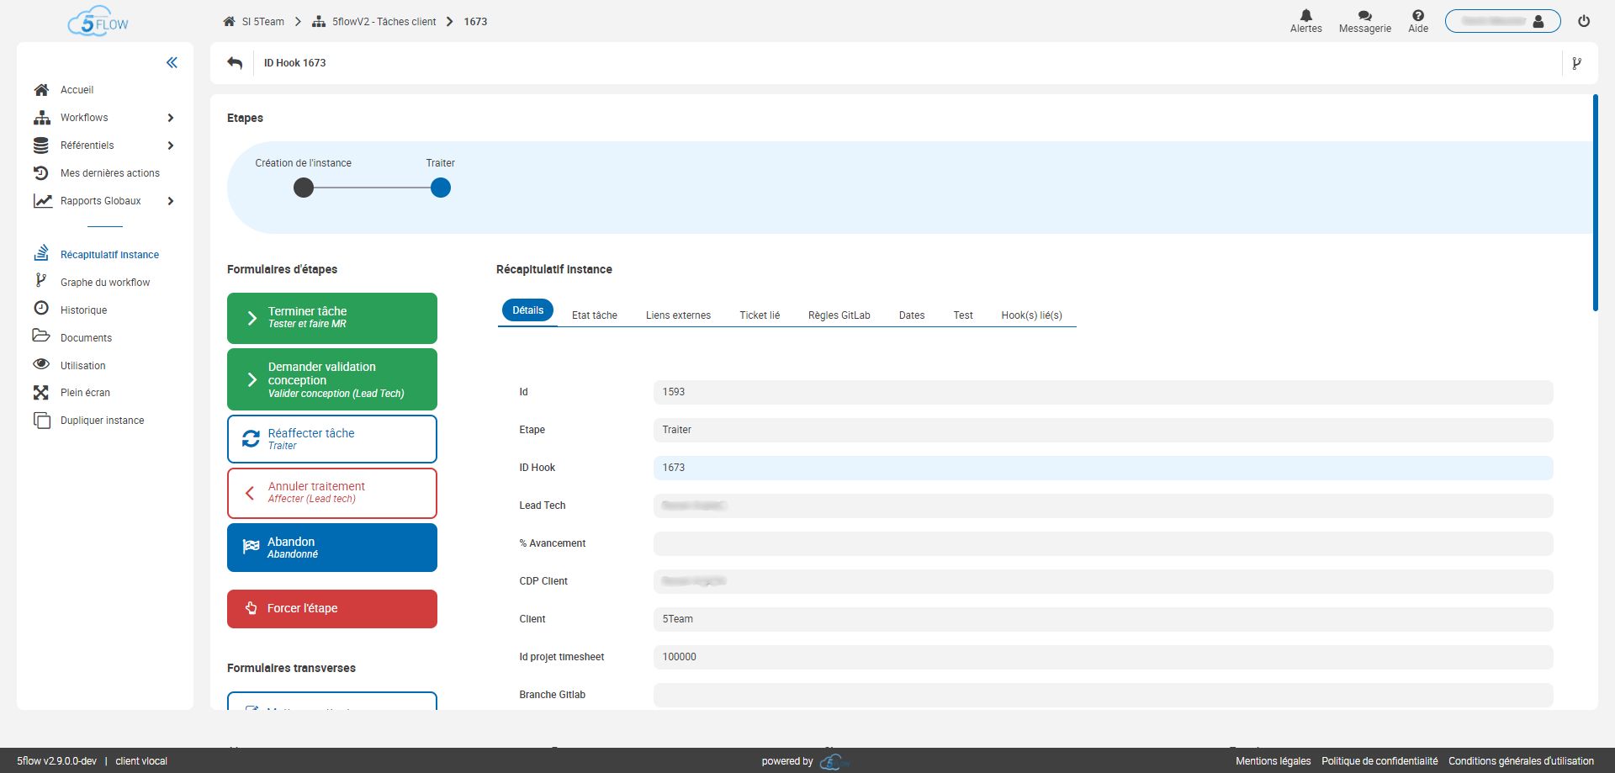Click the Terminer tâche button
This screenshot has height=773, width=1615.
click(x=332, y=318)
